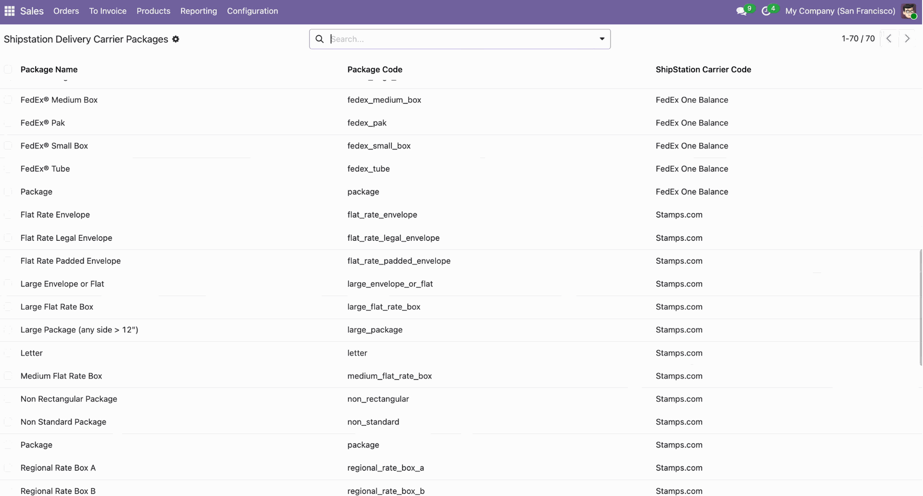Viewport: 923px width, 496px height.
Task: Click the user avatar picture
Action: click(908, 11)
